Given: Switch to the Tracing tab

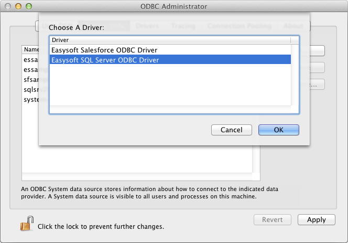Looking at the screenshot, I should click(x=183, y=26).
